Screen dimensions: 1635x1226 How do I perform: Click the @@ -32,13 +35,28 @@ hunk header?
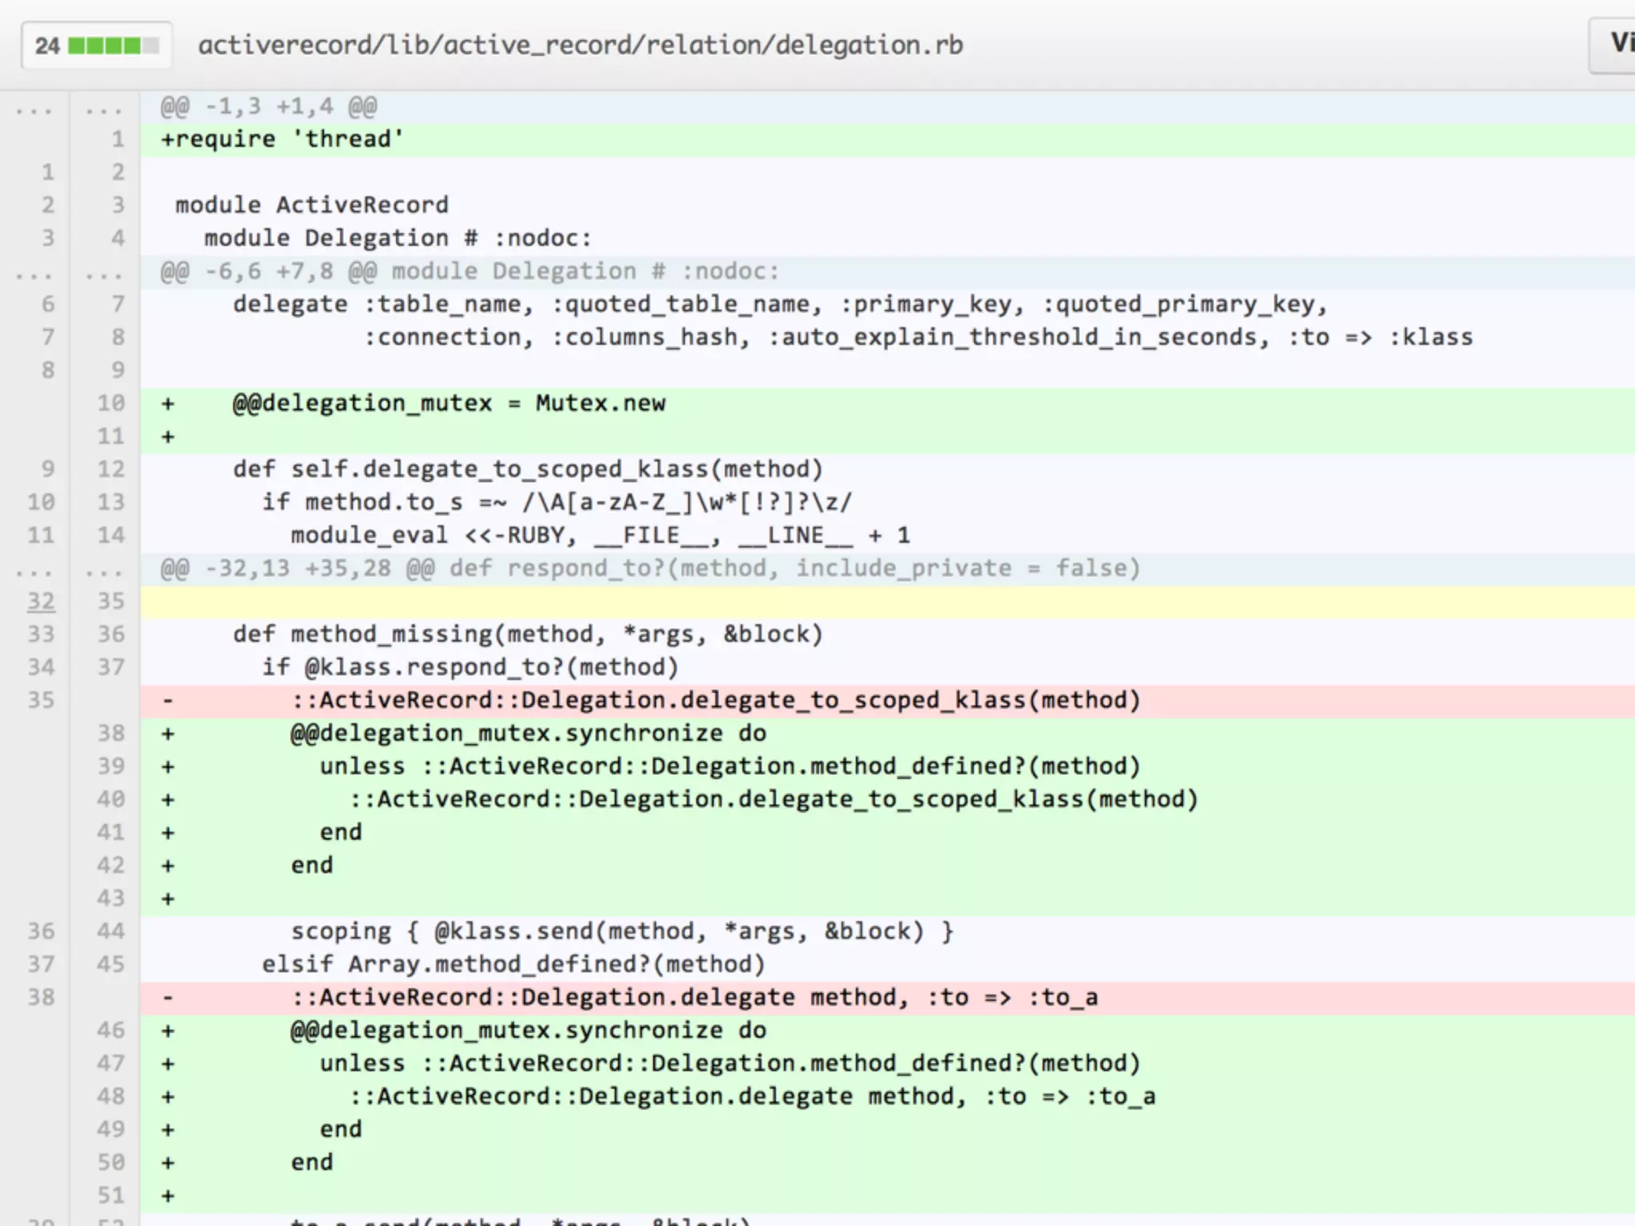click(x=650, y=569)
